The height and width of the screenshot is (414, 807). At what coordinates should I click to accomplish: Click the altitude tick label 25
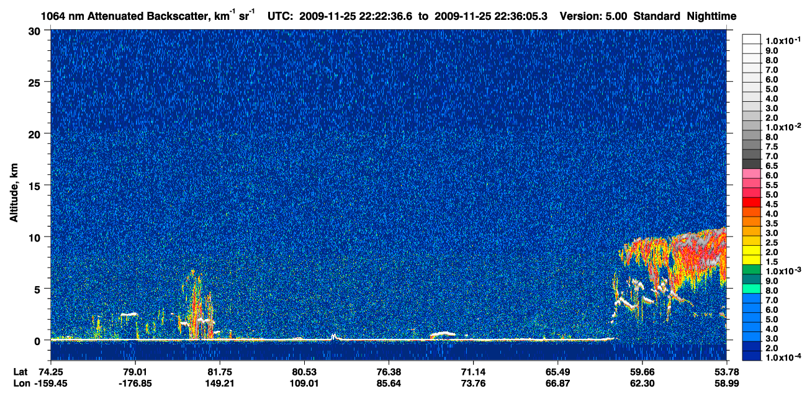(x=35, y=82)
